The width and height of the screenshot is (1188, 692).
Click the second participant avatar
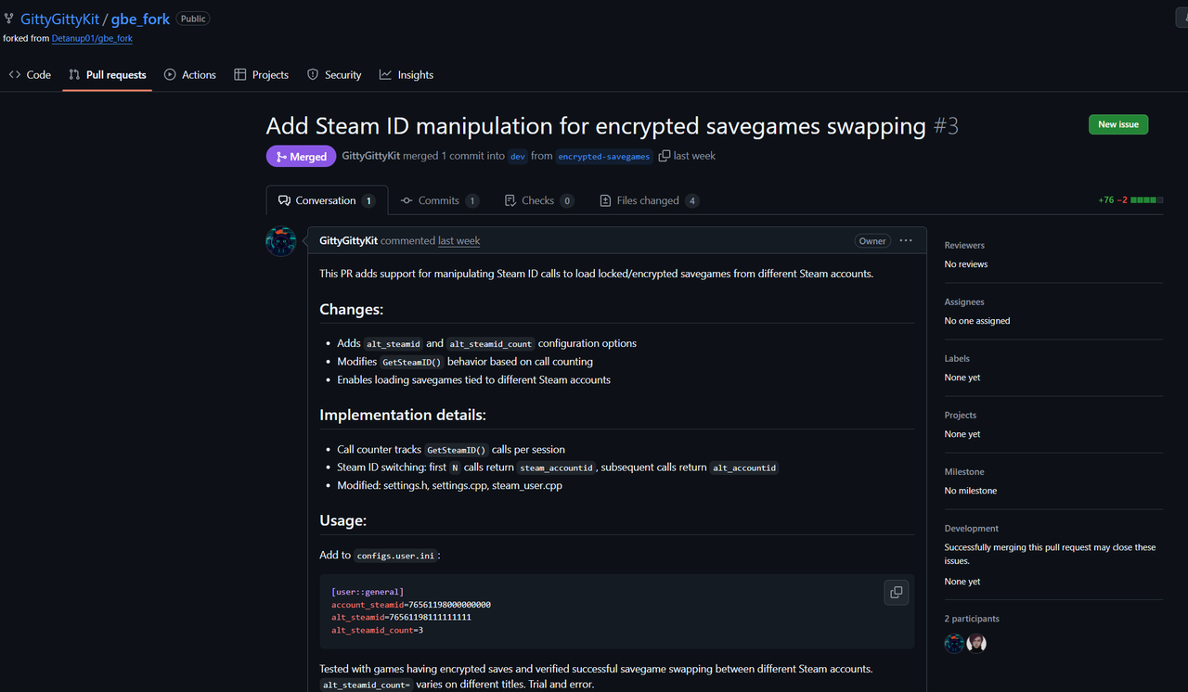976,643
